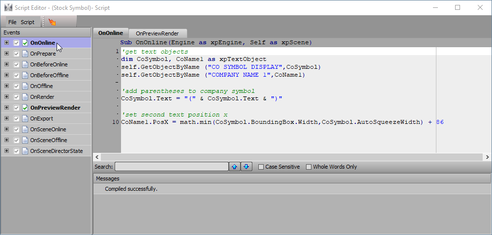The height and width of the screenshot is (235, 492).
Task: Expand the OnBeforeOnline tree node
Action: click(x=6, y=64)
